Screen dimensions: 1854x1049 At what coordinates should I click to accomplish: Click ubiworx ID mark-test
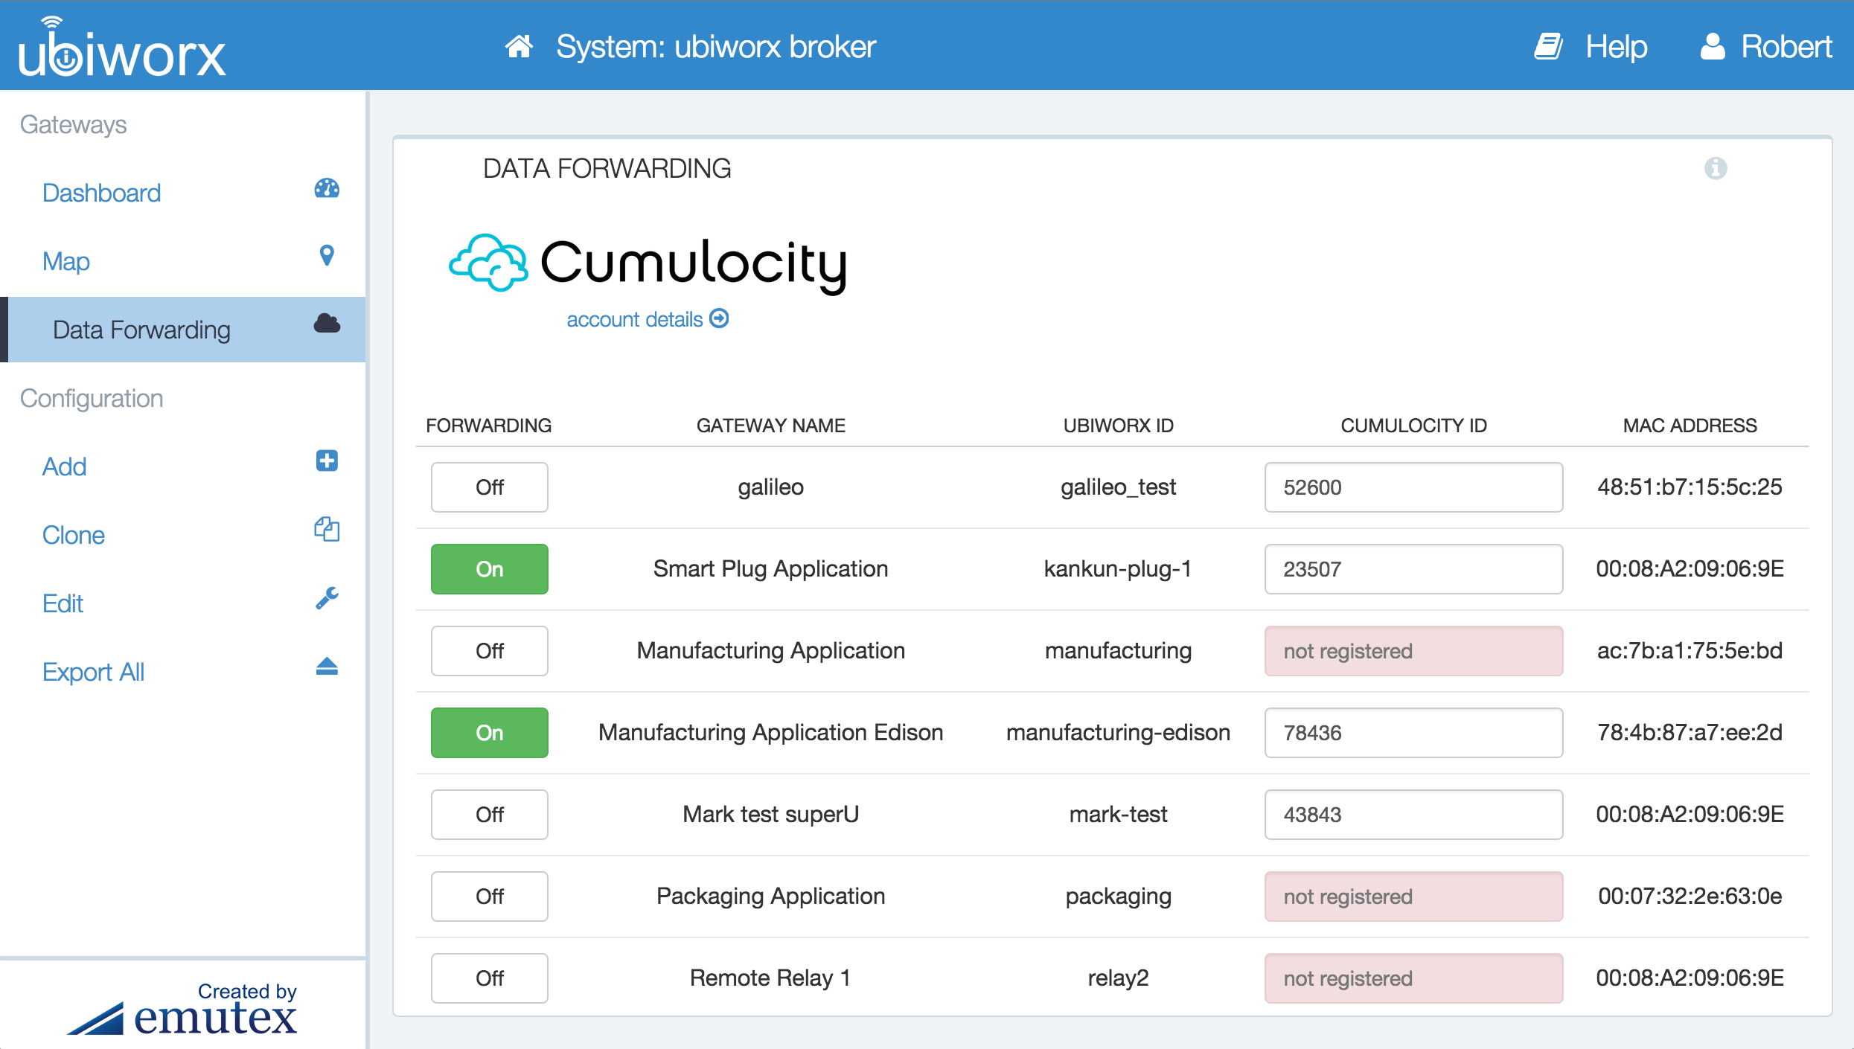click(1118, 814)
